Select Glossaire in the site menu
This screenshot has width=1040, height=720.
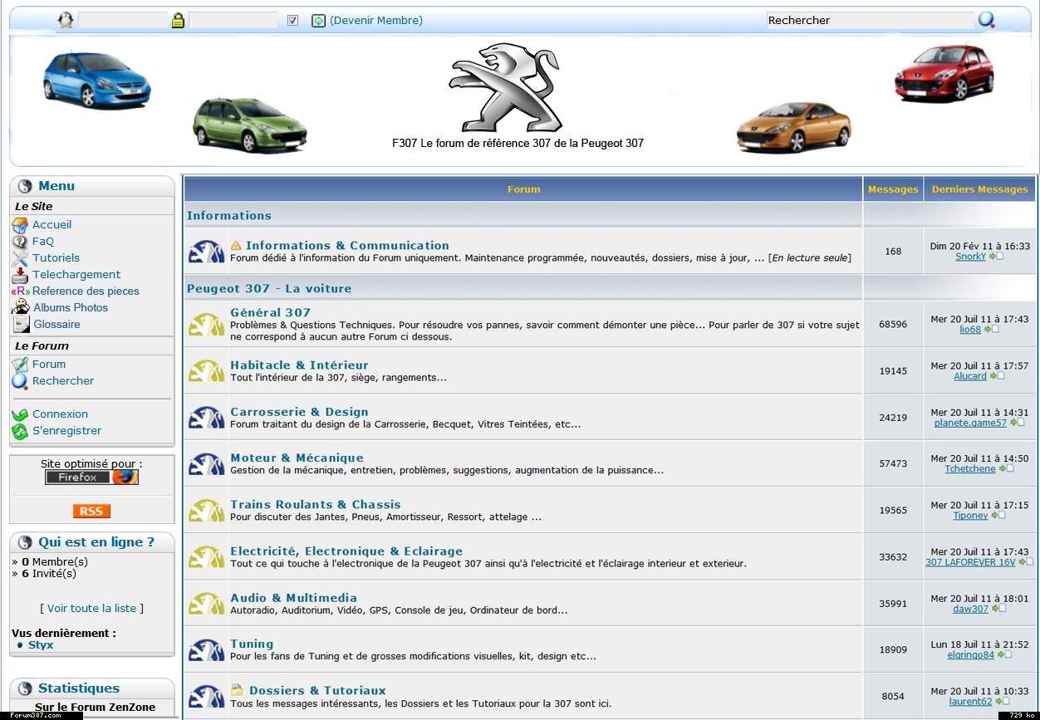pyautogui.click(x=56, y=325)
